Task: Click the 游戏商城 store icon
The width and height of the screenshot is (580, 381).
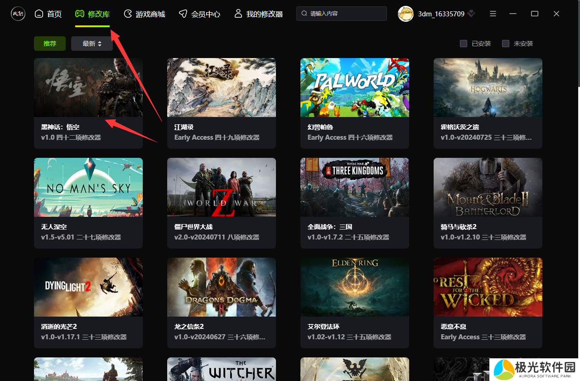Action: 128,14
